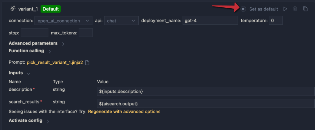
Task: Click the stop input field
Action: [x=34, y=33]
